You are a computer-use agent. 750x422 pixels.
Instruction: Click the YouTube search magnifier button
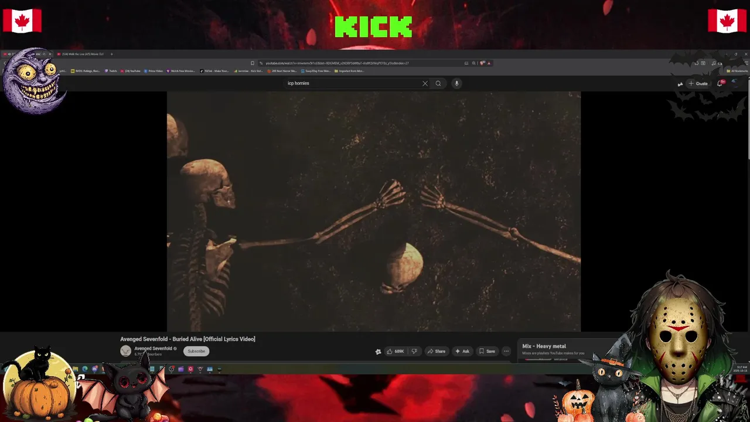(x=438, y=83)
